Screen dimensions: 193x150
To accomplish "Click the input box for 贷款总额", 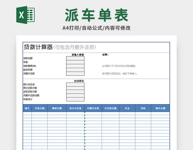I will (x=75, y=58).
